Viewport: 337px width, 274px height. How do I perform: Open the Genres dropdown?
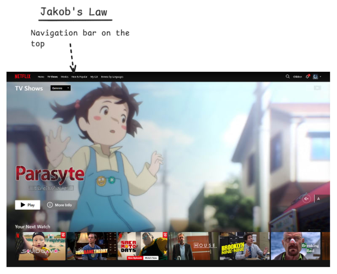(61, 88)
